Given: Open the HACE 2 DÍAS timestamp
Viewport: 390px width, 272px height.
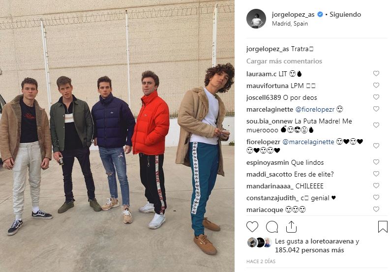Looking at the screenshot, I should pyautogui.click(x=261, y=261).
